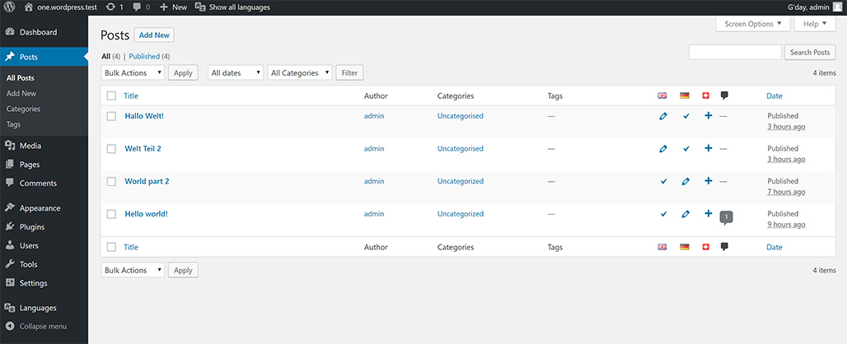Screen dimensions: 847x344
Task: Click Swiss flag icon in table header
Action: 705,95
